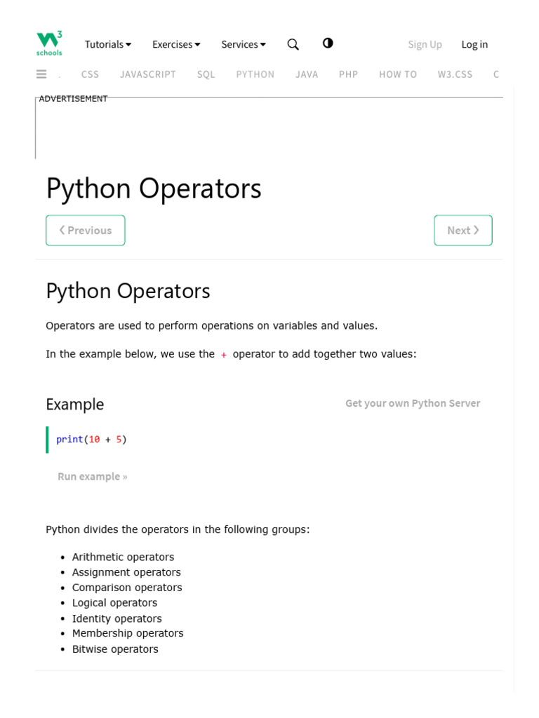
Task: Click the print(10 + 5) code block
Action: coord(91,440)
